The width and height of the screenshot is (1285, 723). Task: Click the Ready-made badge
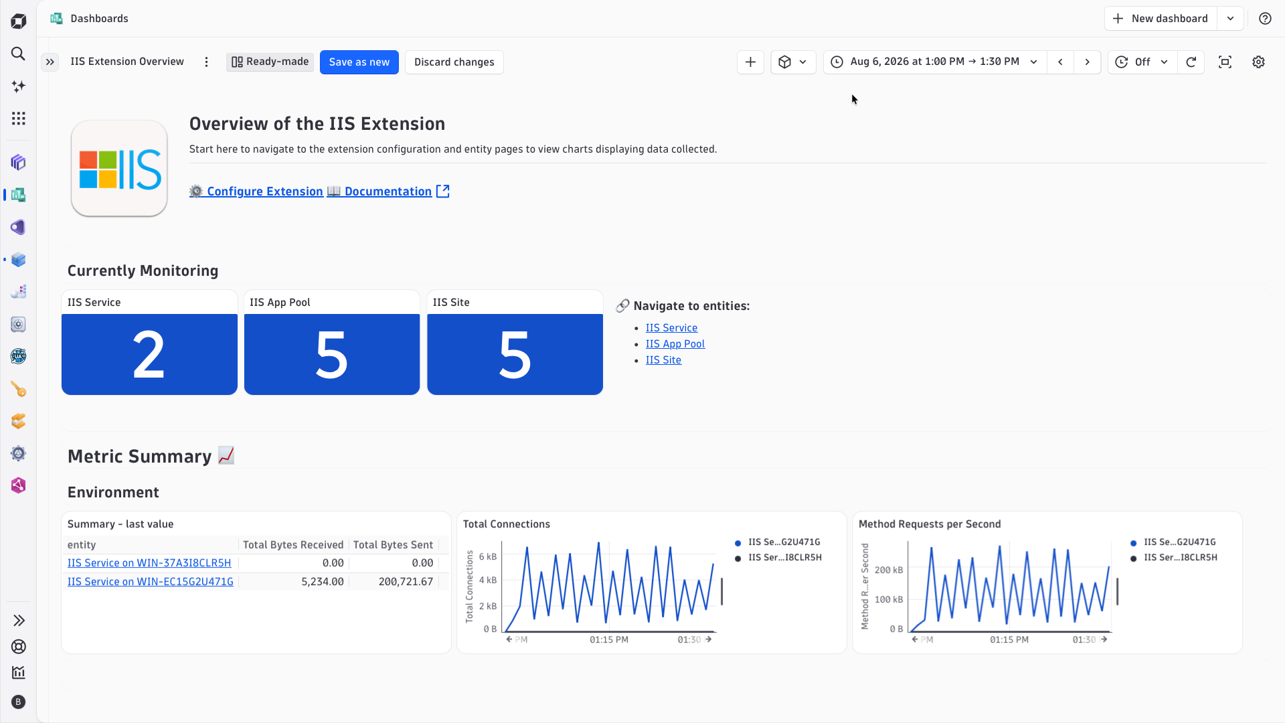(270, 62)
